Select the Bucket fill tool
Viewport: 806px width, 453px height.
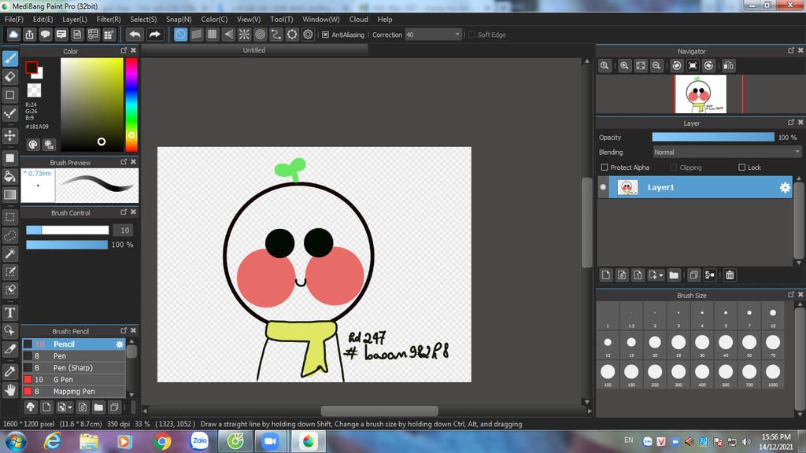coord(10,177)
